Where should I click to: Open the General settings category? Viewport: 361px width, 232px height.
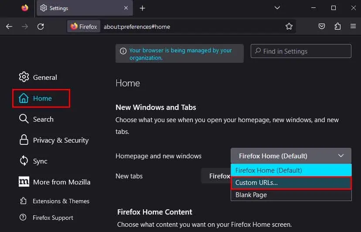tap(38, 77)
